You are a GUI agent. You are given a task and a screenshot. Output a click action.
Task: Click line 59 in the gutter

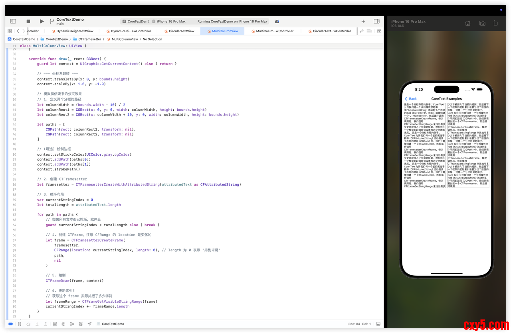point(14,200)
